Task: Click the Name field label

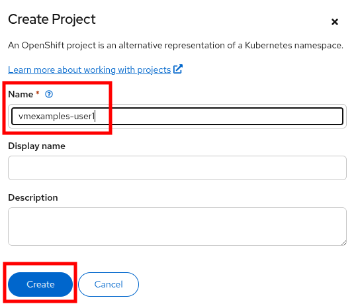Action: tap(21, 94)
